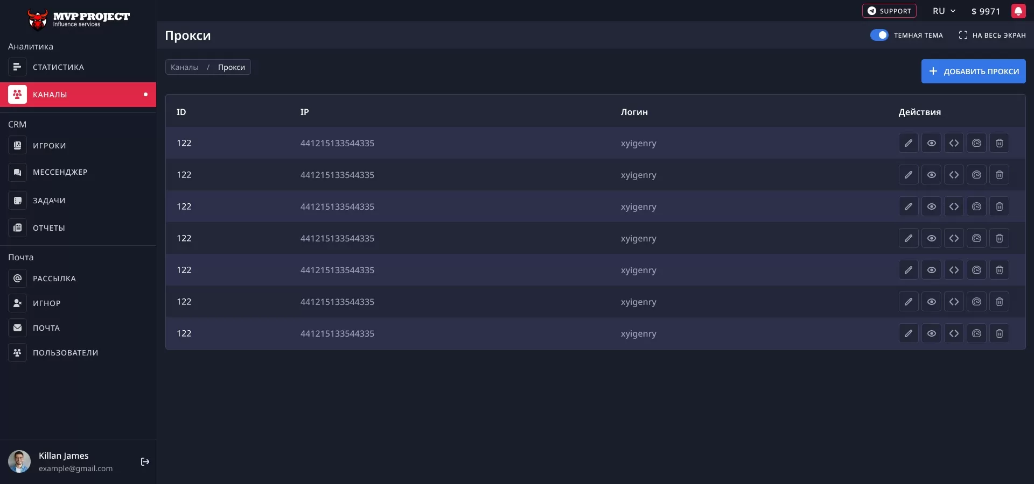Click the Killan James profile avatar
1034x484 pixels.
19,461
